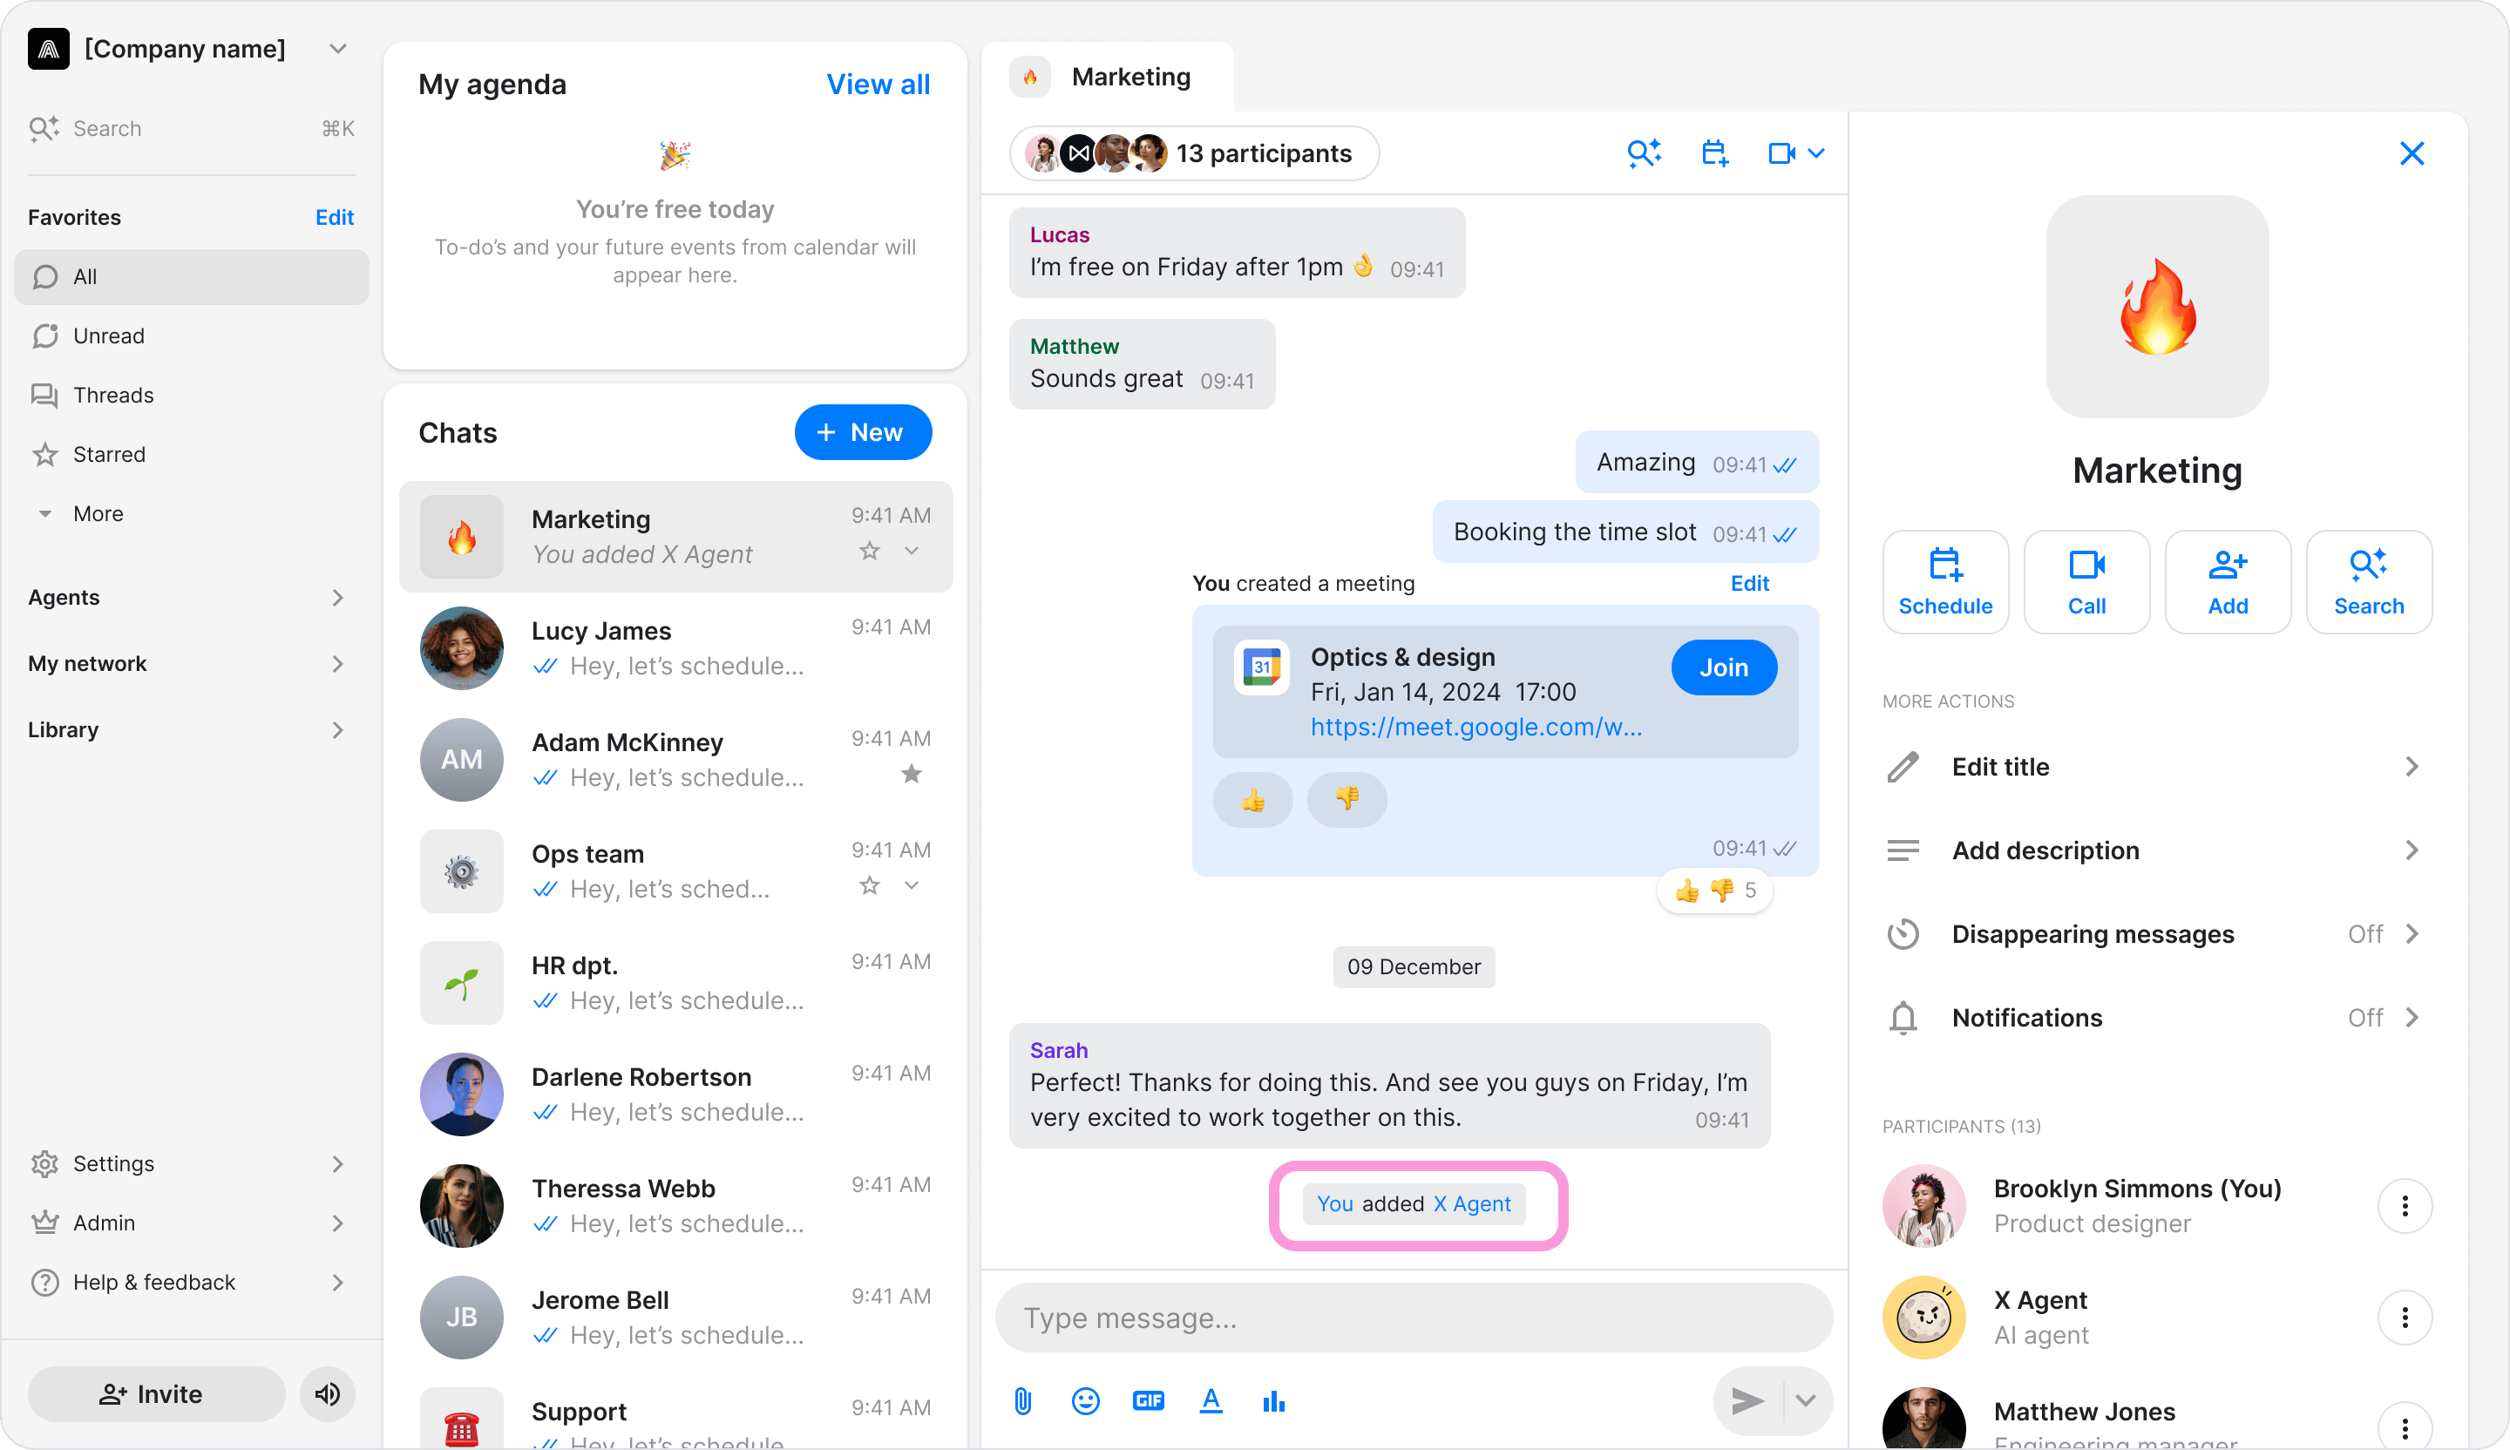
Task: Open text formatting icon
Action: click(1211, 1401)
